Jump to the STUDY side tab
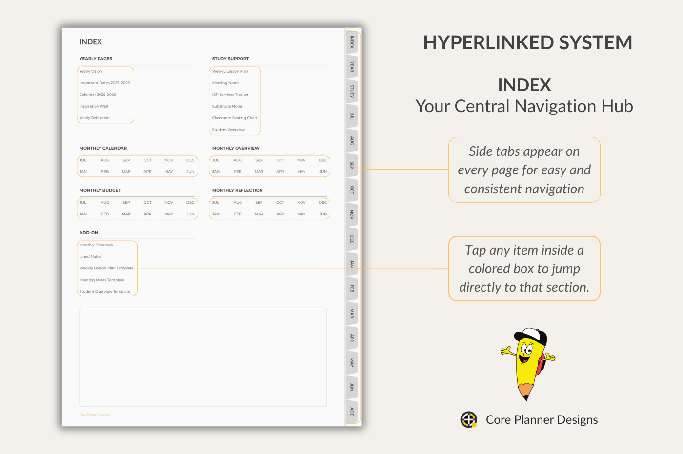The height and width of the screenshot is (454, 683). click(352, 91)
